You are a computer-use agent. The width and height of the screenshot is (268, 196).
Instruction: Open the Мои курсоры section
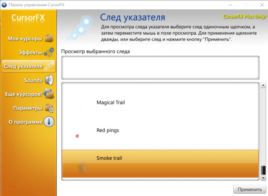tap(25, 38)
